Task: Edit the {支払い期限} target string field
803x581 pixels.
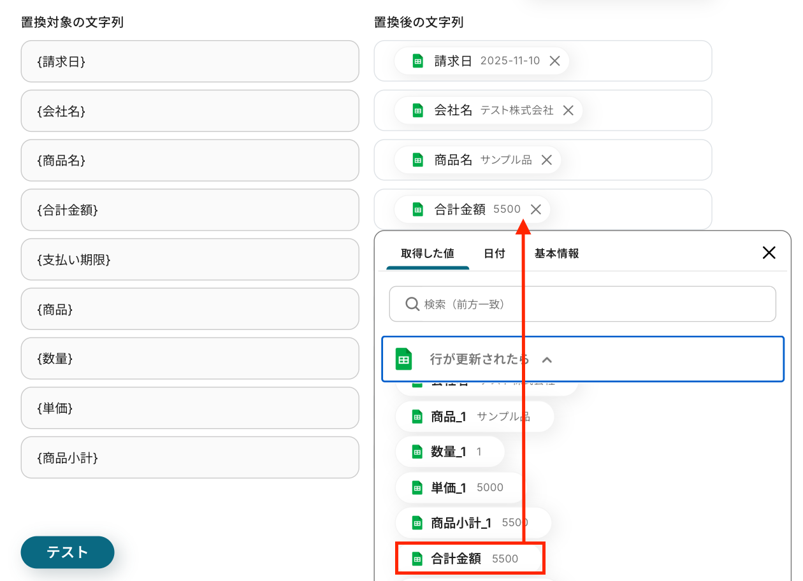Action: (190, 259)
